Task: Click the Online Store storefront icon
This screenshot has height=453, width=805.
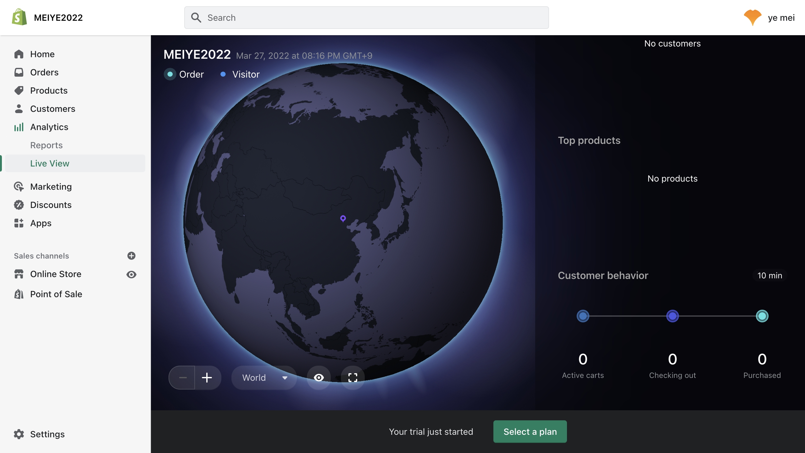Action: pyautogui.click(x=19, y=274)
